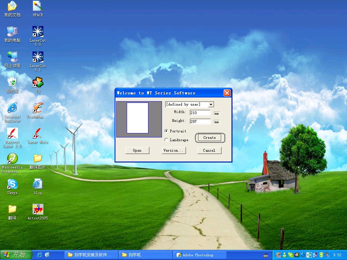Click the page preview thumbnail
347x260 pixels.
click(x=138, y=118)
